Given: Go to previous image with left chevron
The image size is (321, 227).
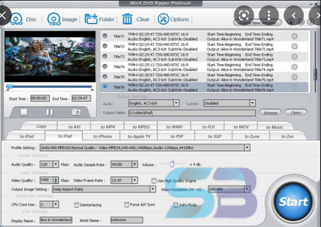Looking at the screenshot, I should [294, 15].
